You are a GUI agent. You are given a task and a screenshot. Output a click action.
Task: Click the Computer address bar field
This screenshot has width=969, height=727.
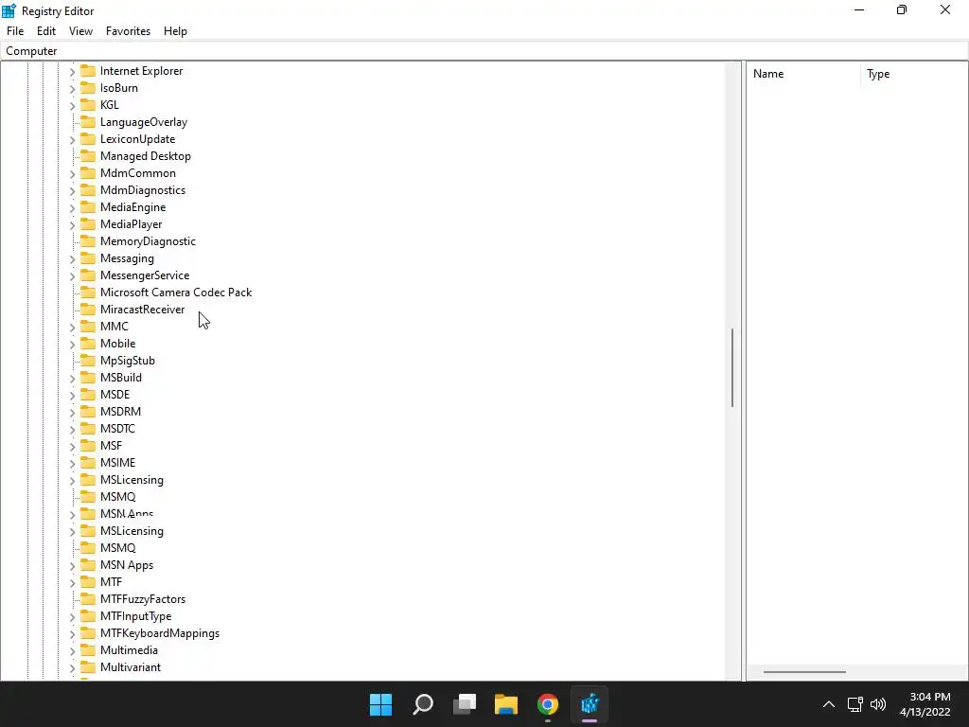pyautogui.click(x=484, y=51)
